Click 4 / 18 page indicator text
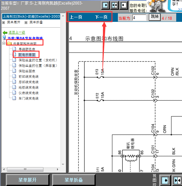The height and width of the screenshot is (186, 182). click(167, 18)
